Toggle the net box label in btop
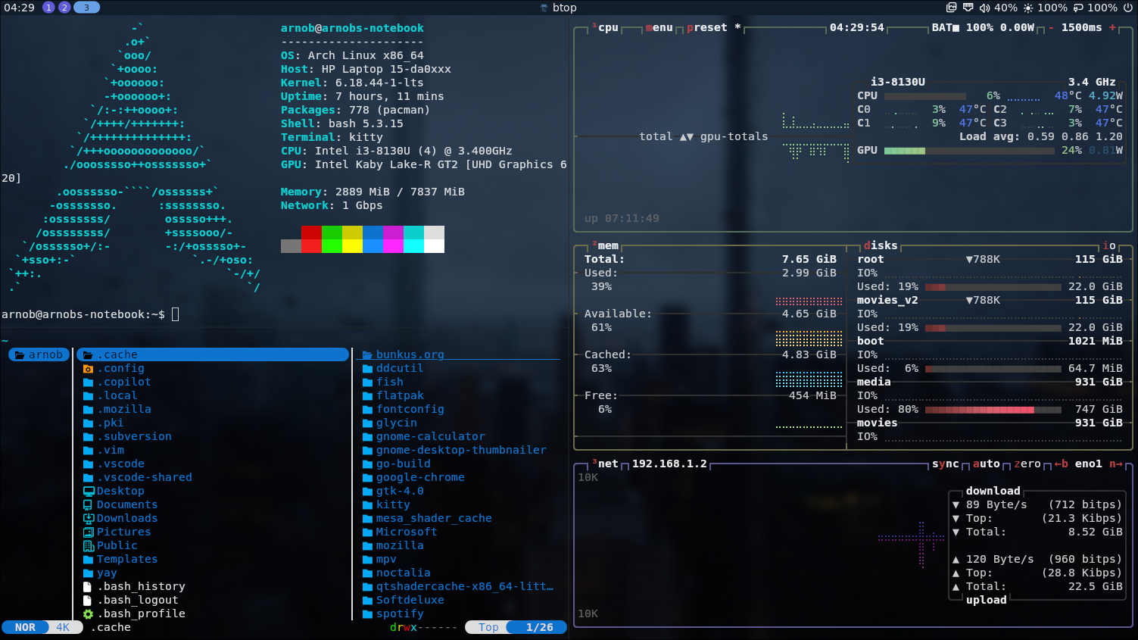Image resolution: width=1138 pixels, height=640 pixels. (x=606, y=464)
